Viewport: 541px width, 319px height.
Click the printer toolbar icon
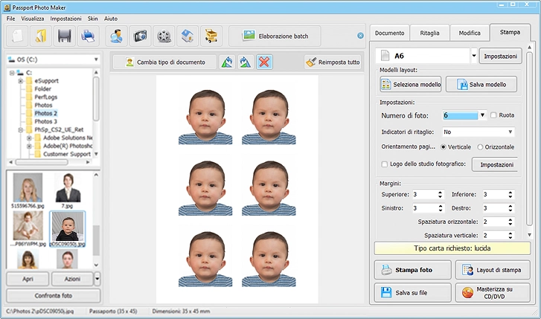88,36
